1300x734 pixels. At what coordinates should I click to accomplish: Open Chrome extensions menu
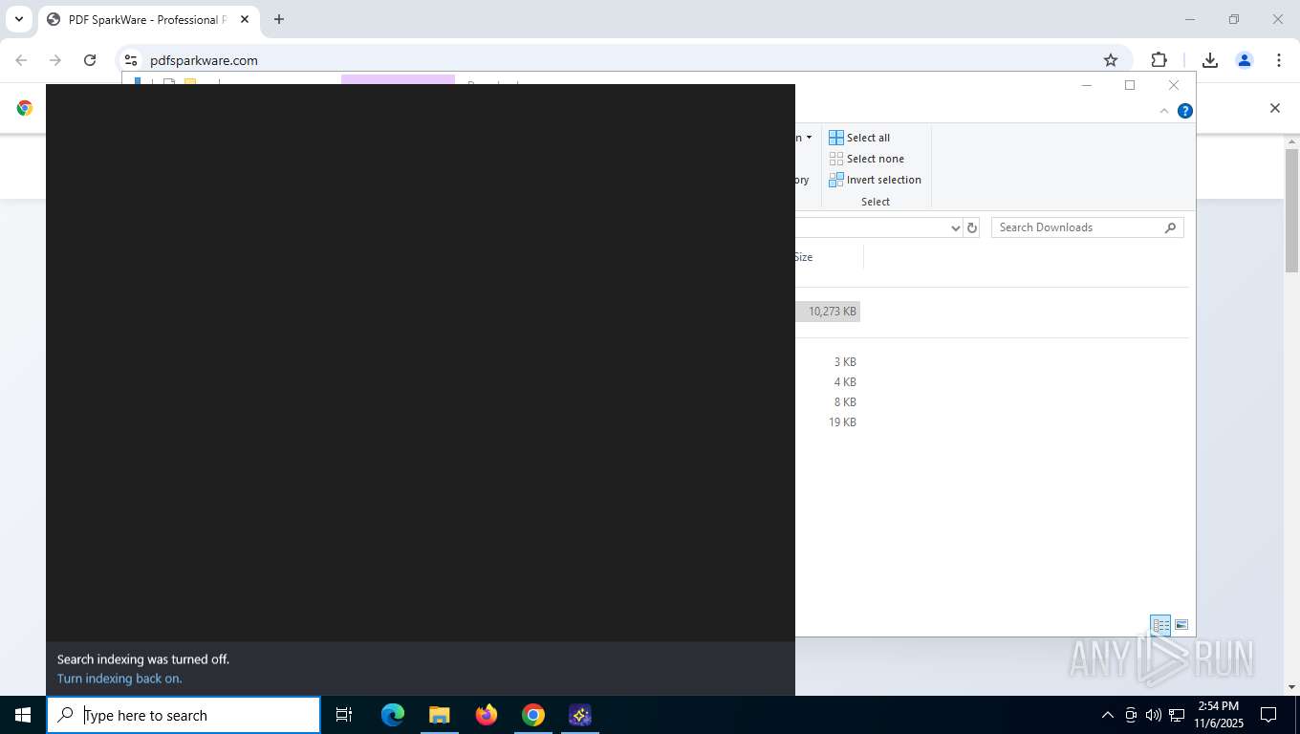tap(1159, 60)
